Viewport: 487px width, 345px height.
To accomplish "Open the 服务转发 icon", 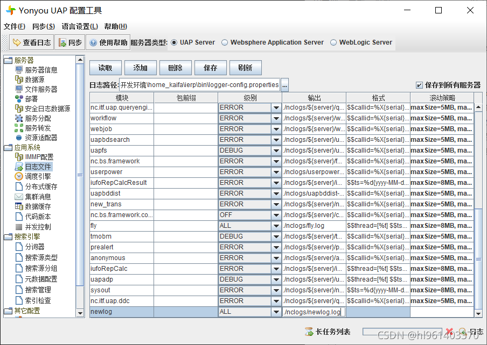I will point(19,128).
